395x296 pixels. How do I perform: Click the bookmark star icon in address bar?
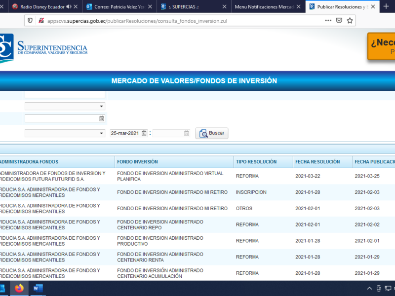(x=350, y=21)
